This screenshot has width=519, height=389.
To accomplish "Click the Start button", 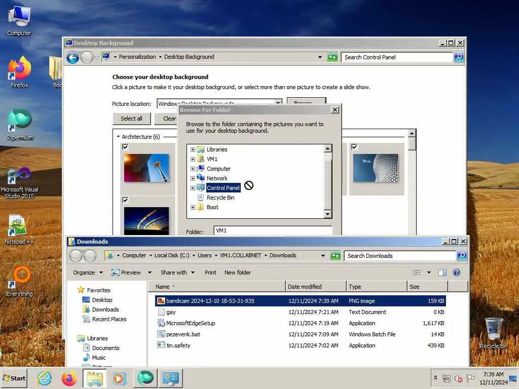I will [14, 378].
